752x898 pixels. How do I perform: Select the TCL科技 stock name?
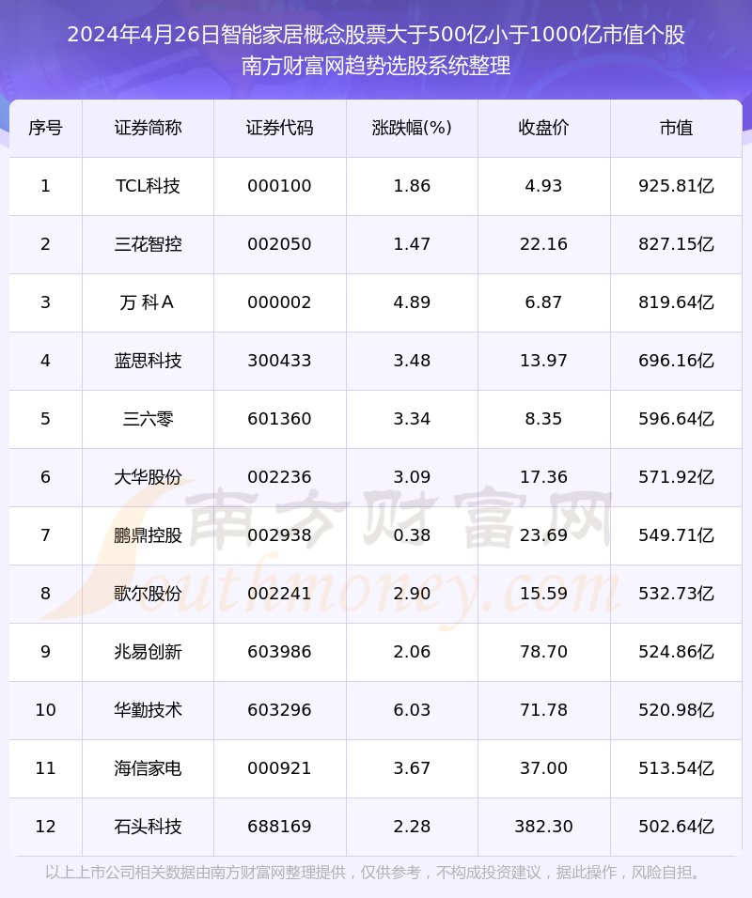click(148, 186)
